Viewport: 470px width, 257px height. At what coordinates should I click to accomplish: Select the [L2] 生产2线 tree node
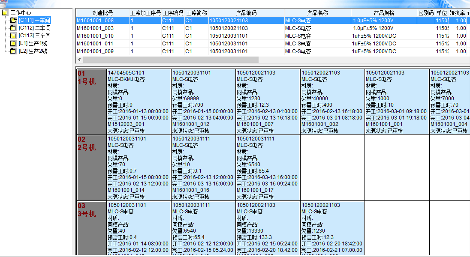pos(33,51)
